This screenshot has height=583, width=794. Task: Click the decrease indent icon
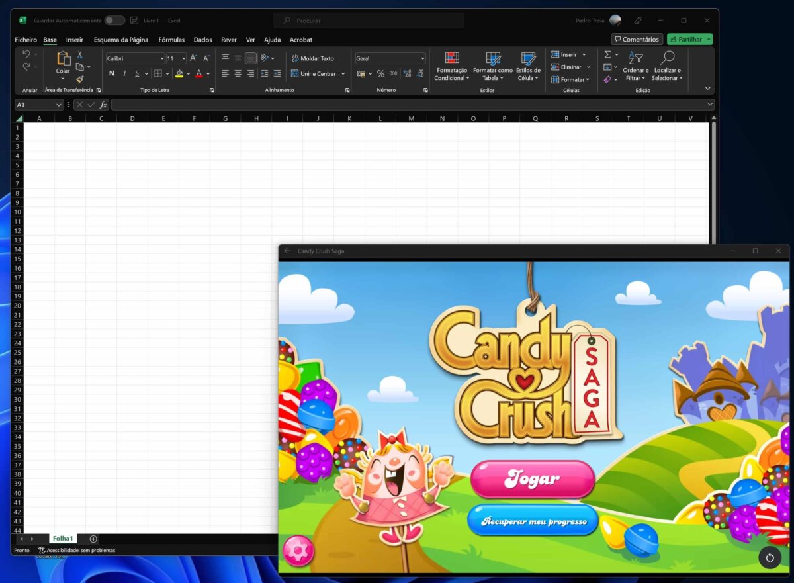(265, 73)
